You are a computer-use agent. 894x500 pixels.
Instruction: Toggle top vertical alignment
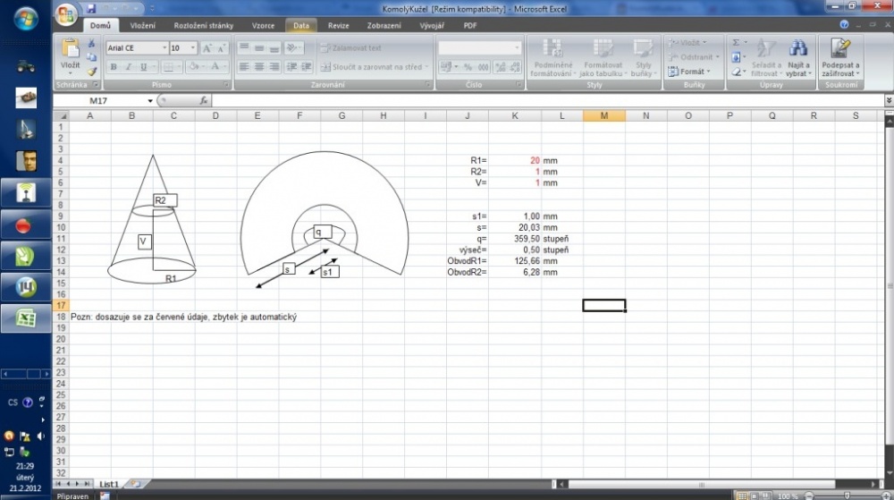(x=244, y=48)
